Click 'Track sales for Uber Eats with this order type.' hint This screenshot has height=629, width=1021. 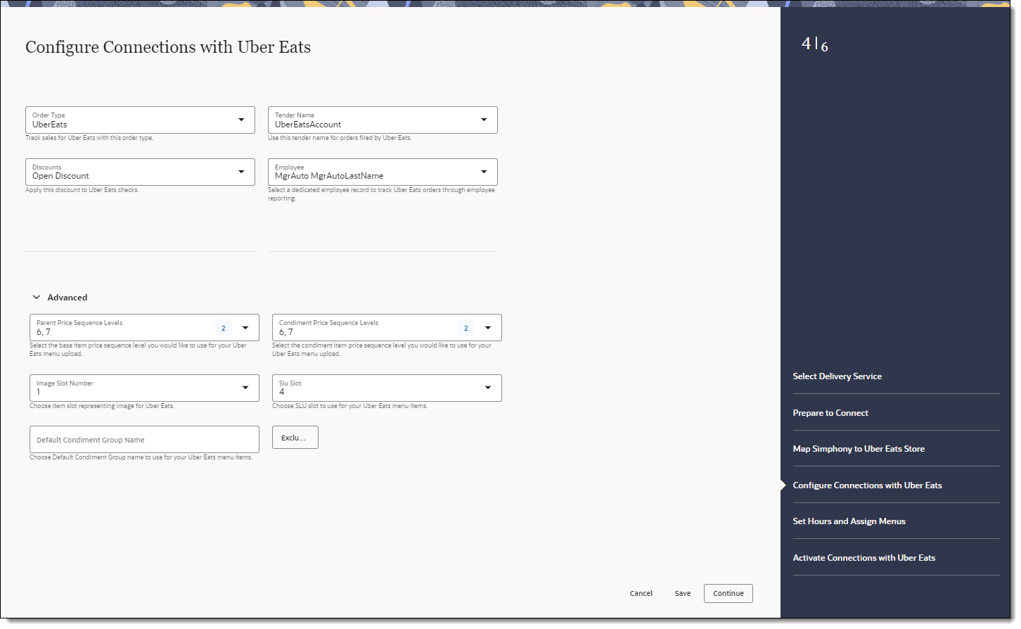pyautogui.click(x=89, y=138)
